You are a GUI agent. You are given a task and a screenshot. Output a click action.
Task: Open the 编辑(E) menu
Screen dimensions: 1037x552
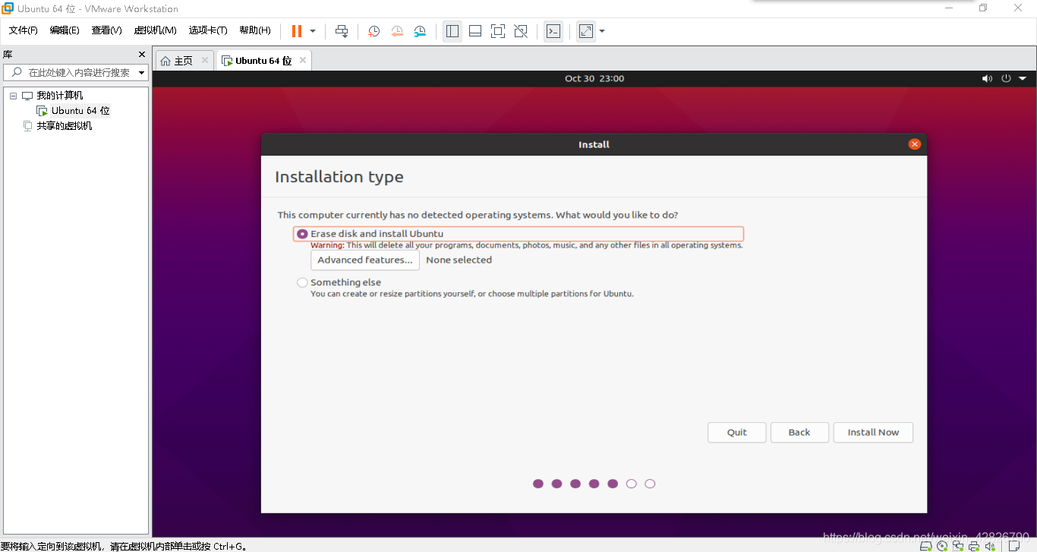[65, 30]
